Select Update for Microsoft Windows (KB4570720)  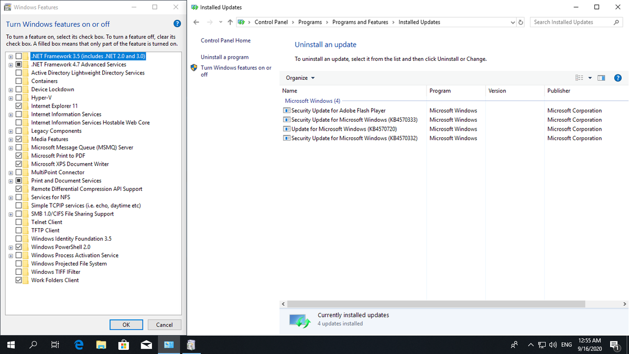[x=344, y=129]
